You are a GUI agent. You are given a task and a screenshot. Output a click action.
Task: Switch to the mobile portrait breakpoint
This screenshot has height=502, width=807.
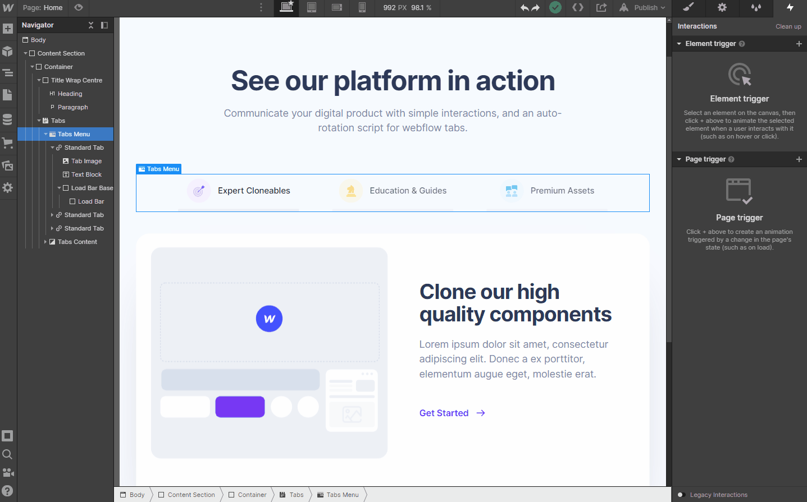pos(362,7)
